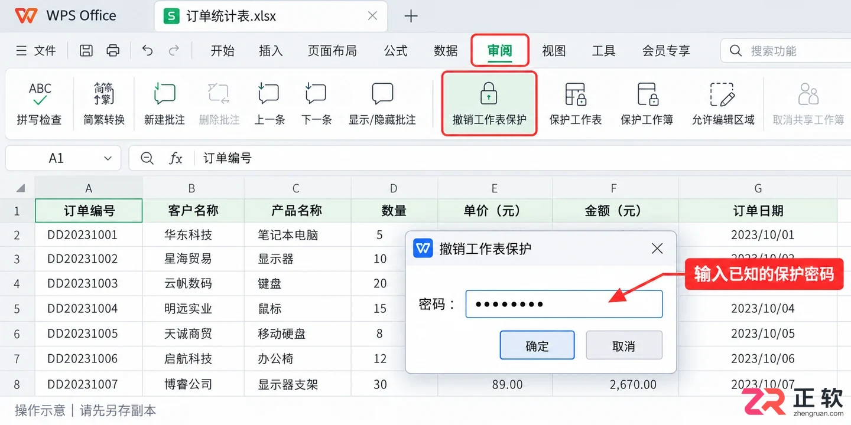Click the Redo arrow icon
Screen dimensions: 851x425
coord(174,51)
